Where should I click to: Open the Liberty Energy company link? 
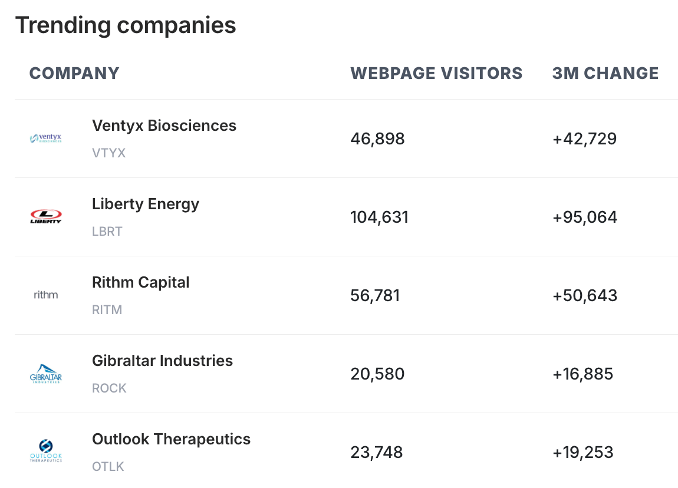click(x=146, y=204)
